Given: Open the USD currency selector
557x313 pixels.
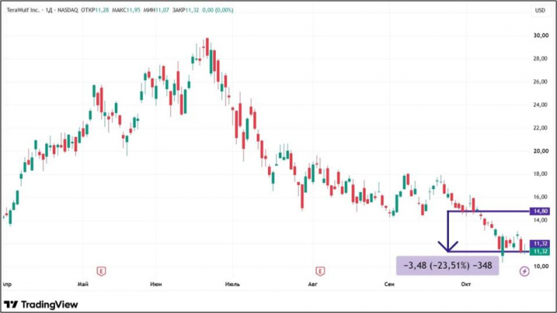Looking at the screenshot, I should tap(540, 10).
